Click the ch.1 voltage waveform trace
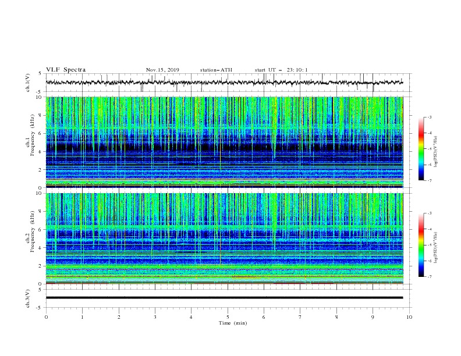 point(224,83)
